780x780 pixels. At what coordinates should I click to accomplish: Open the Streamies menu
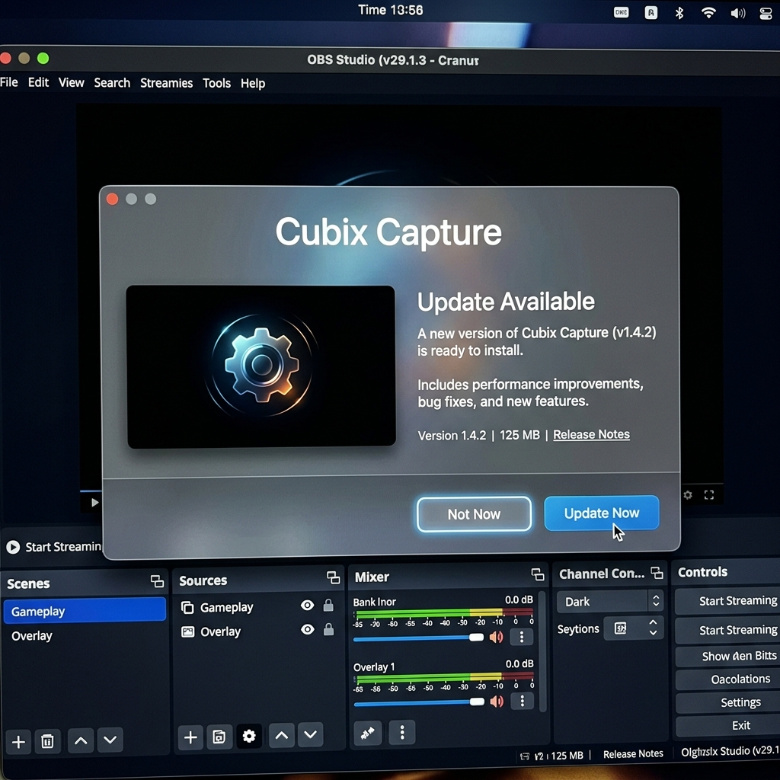pos(166,83)
